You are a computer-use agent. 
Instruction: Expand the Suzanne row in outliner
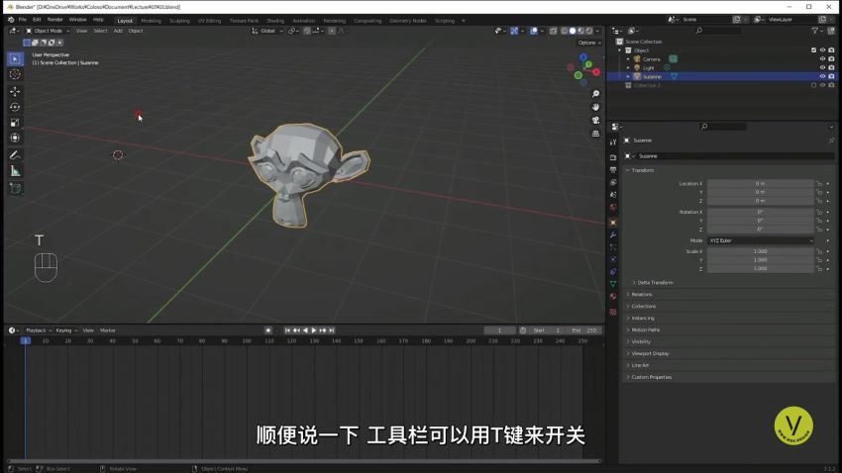[628, 76]
